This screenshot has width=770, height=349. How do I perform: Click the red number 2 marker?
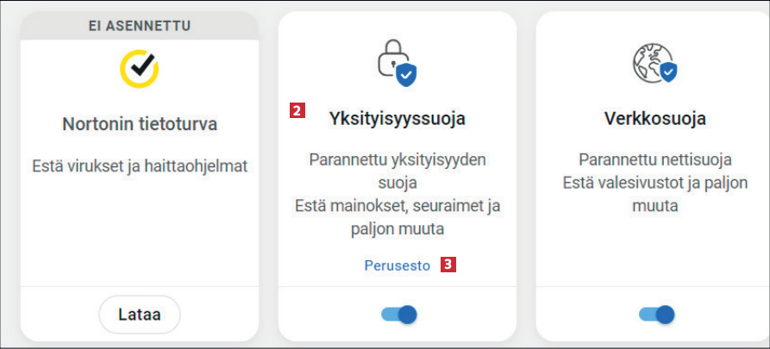click(x=297, y=110)
